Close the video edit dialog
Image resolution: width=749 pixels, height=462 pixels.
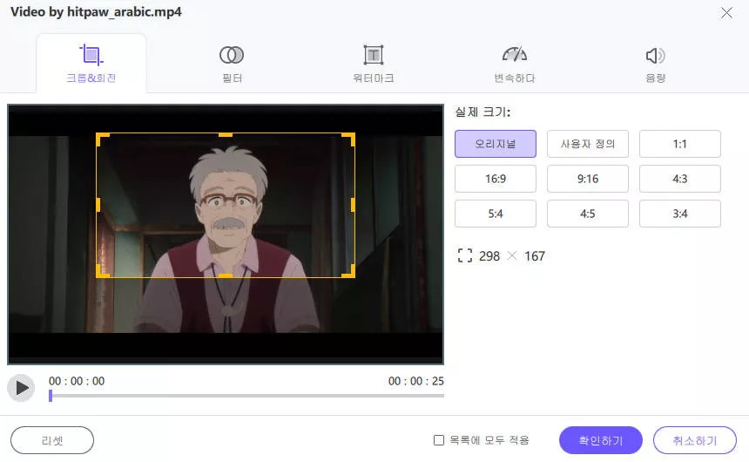click(726, 13)
